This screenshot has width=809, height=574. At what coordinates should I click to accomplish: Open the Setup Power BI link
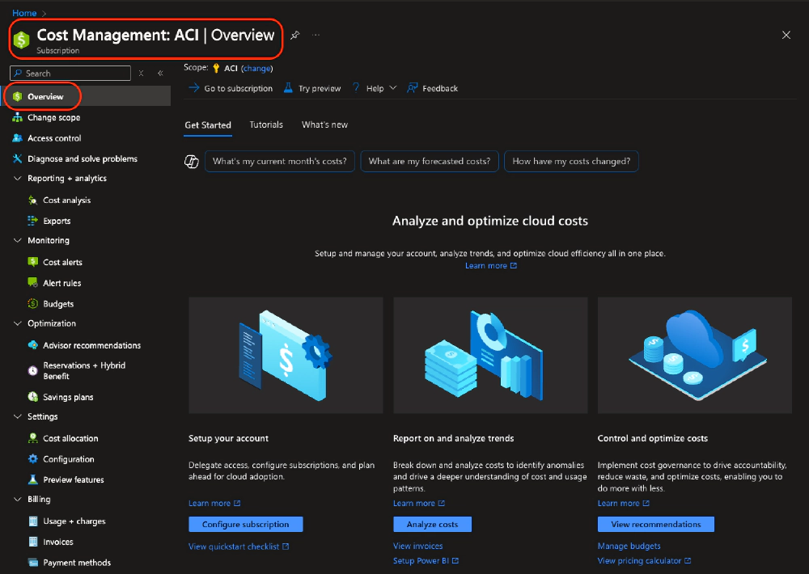tap(426, 560)
